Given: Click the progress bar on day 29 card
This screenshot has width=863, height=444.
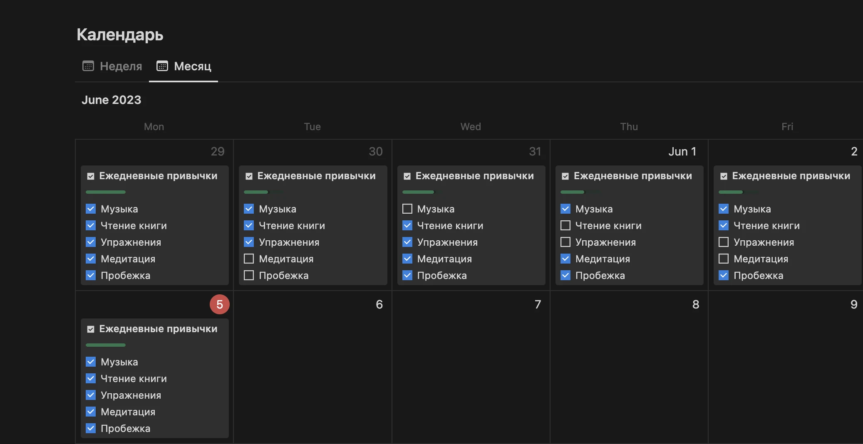Looking at the screenshot, I should (106, 192).
